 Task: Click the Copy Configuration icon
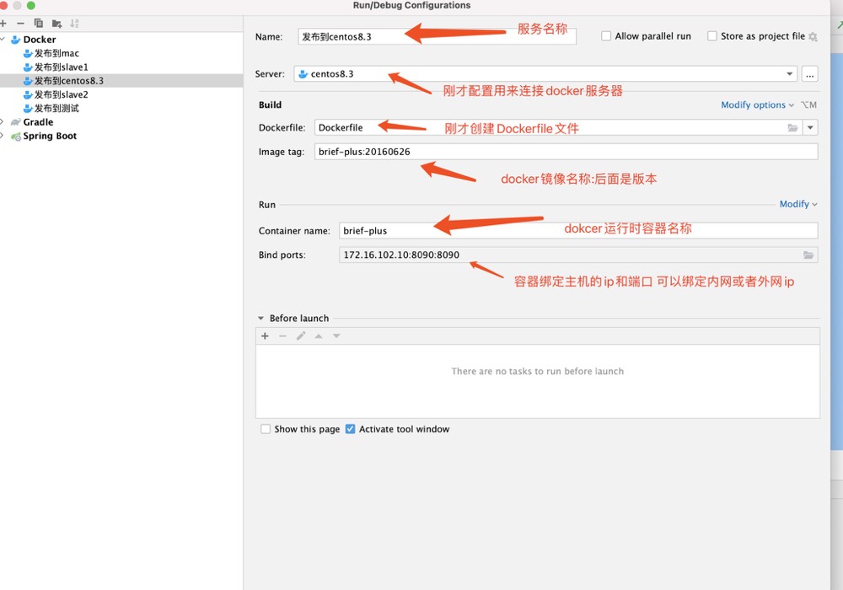[x=38, y=24]
